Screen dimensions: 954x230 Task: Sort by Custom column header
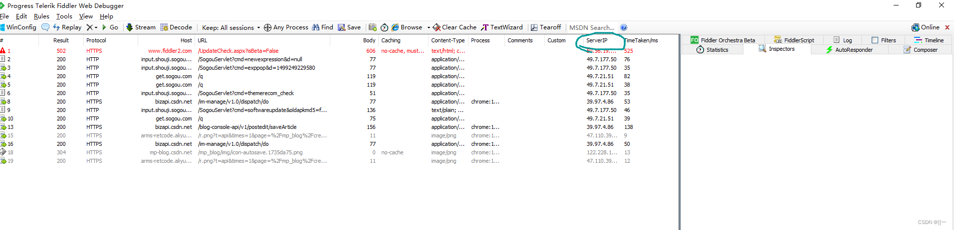click(556, 40)
